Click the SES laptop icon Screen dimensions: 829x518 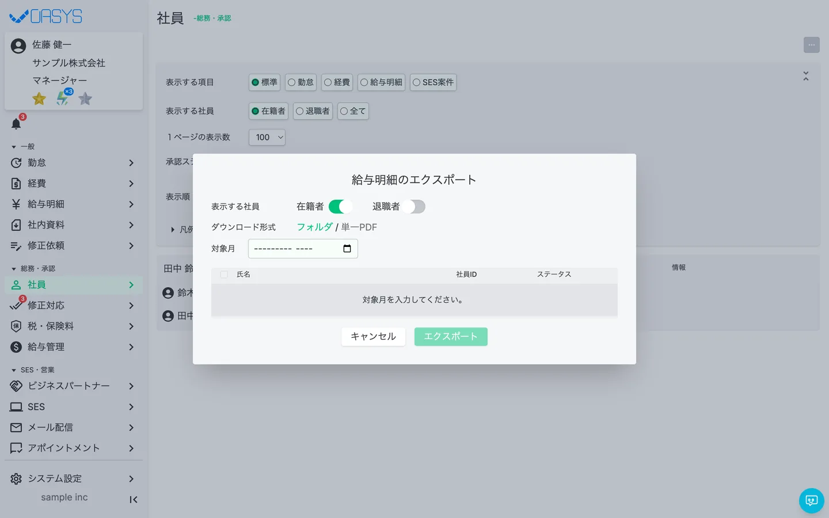click(x=16, y=407)
